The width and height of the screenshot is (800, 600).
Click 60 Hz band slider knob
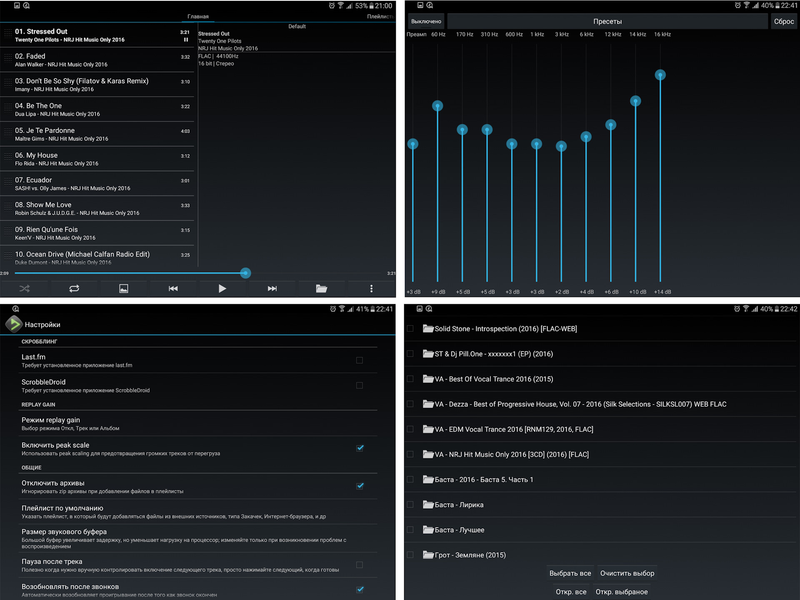click(437, 106)
